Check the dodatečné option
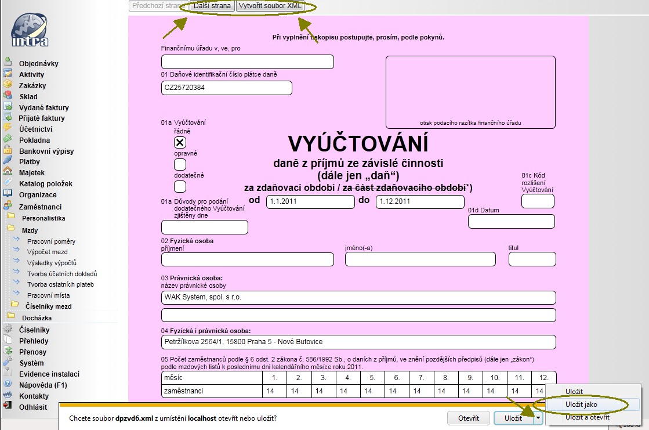This screenshot has width=649, height=430. click(x=180, y=186)
